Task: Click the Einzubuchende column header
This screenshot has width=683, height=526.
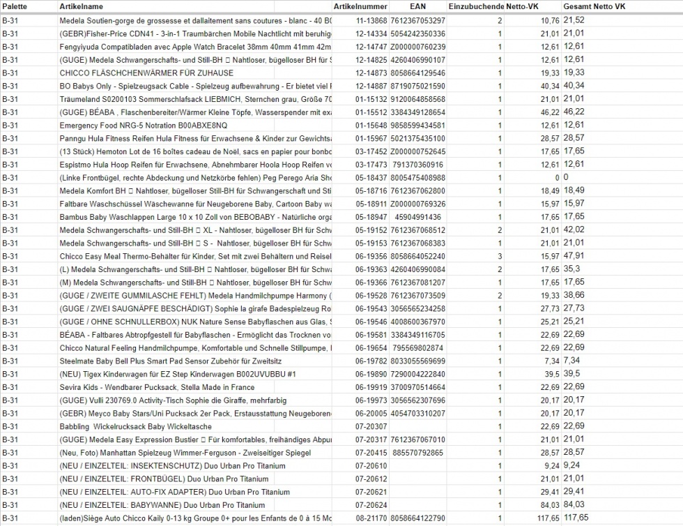Action: coord(476,6)
